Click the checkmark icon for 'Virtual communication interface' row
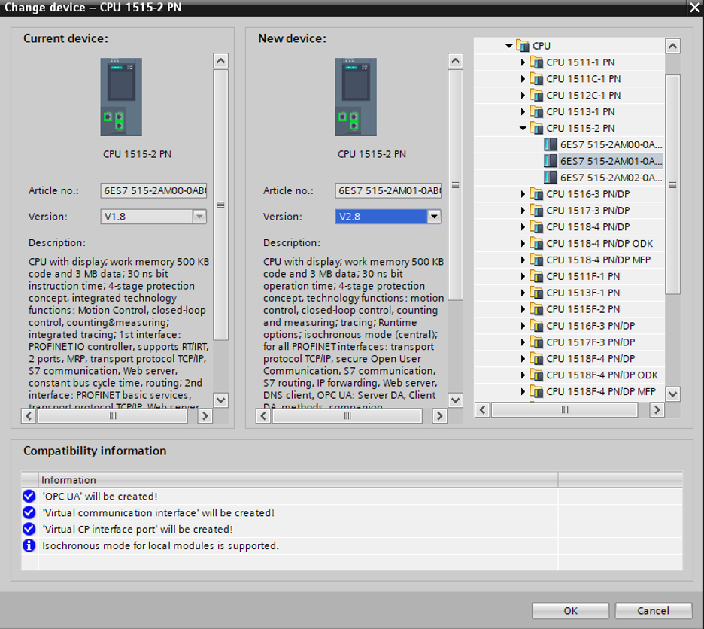704x629 pixels. 29,512
